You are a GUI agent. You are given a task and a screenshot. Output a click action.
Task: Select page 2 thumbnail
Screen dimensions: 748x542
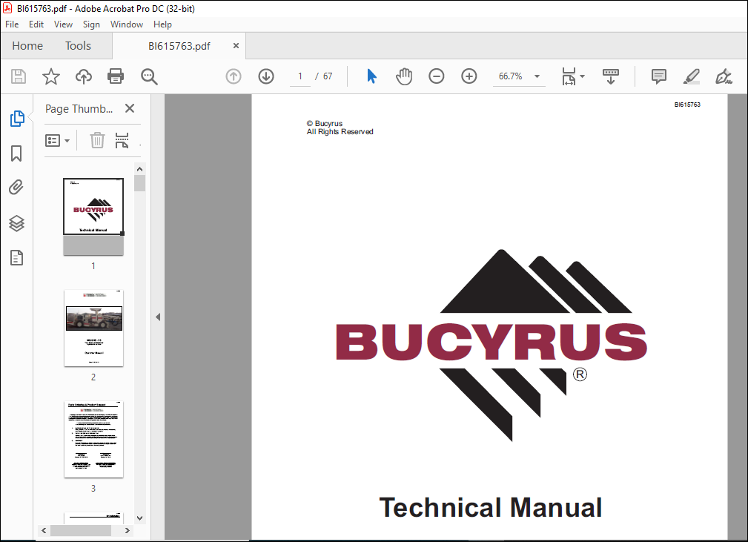click(x=93, y=328)
